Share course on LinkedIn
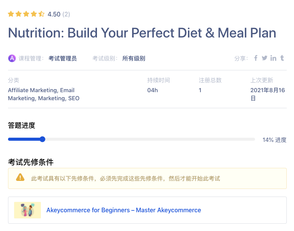 (273, 58)
